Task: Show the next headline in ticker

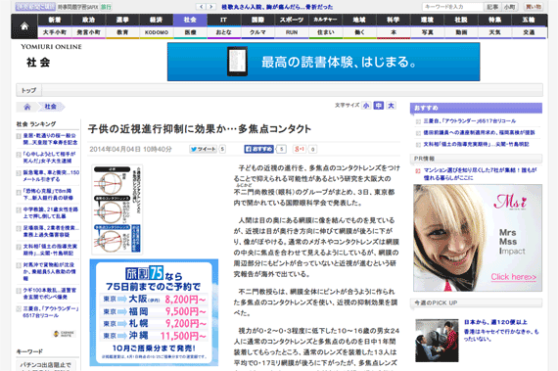Action: click(211, 7)
